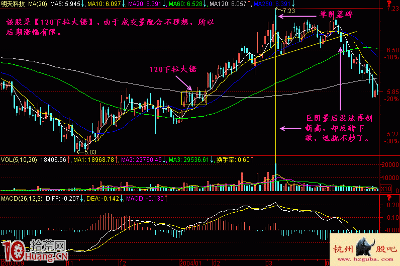Select the stock name 明天科技
Image resolution: width=400 pixels, height=266 pixels.
[x=13, y=4]
